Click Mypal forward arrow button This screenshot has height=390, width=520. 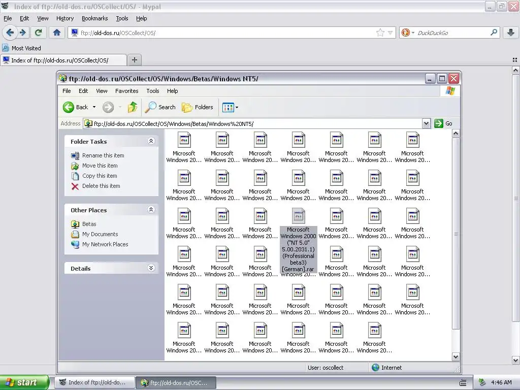(x=23, y=32)
